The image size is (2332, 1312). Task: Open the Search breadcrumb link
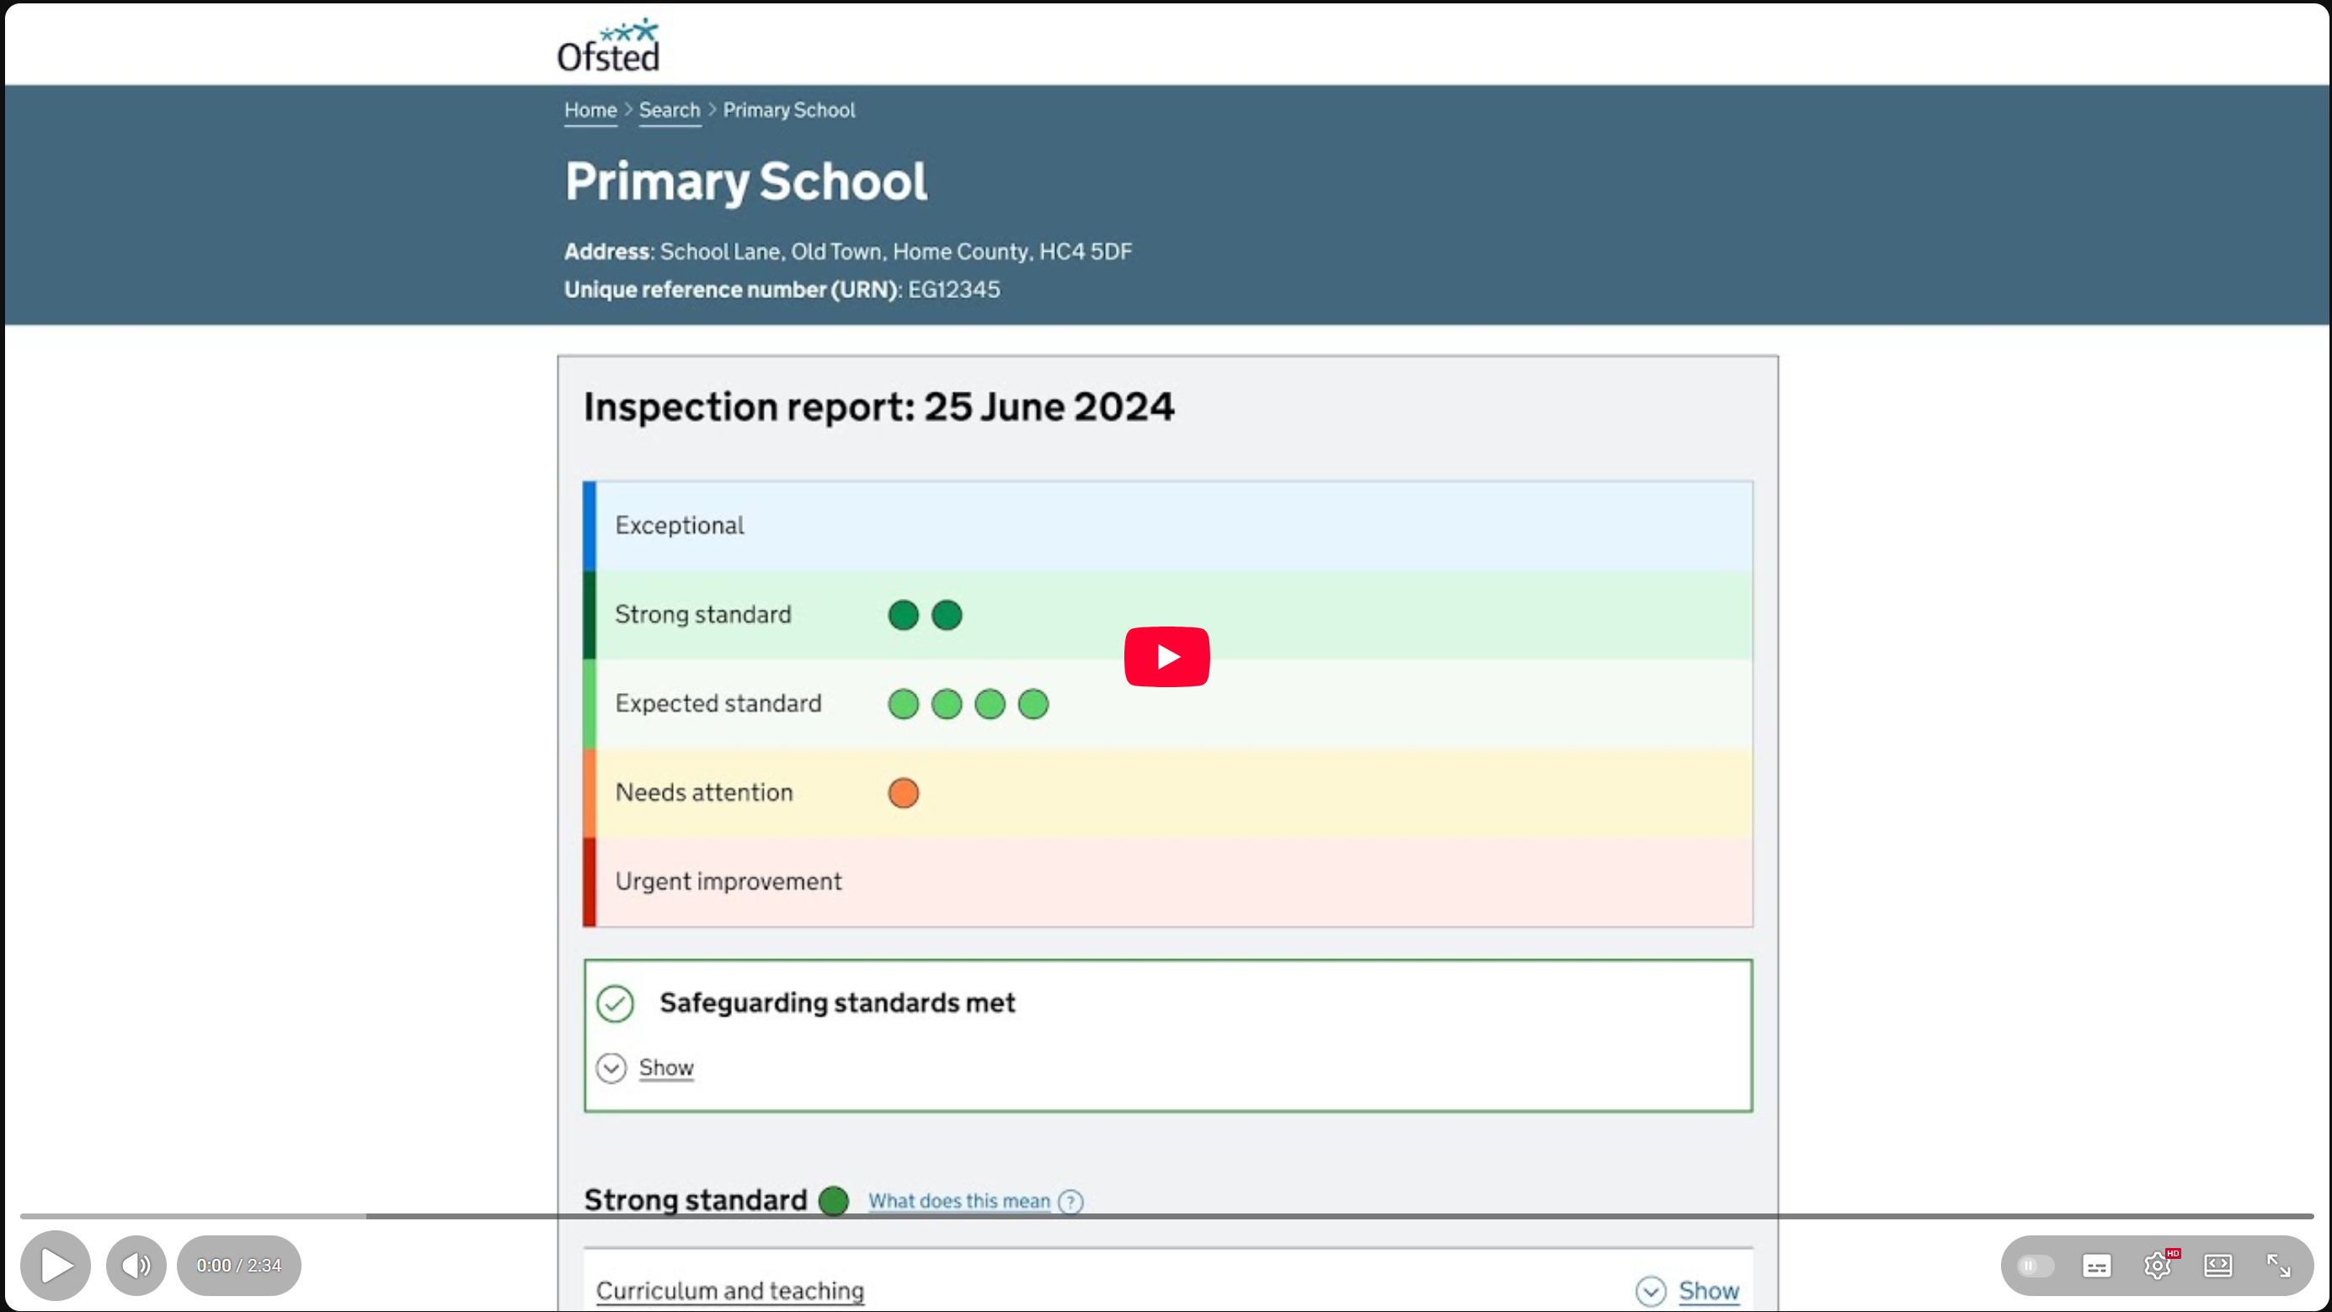(x=669, y=110)
